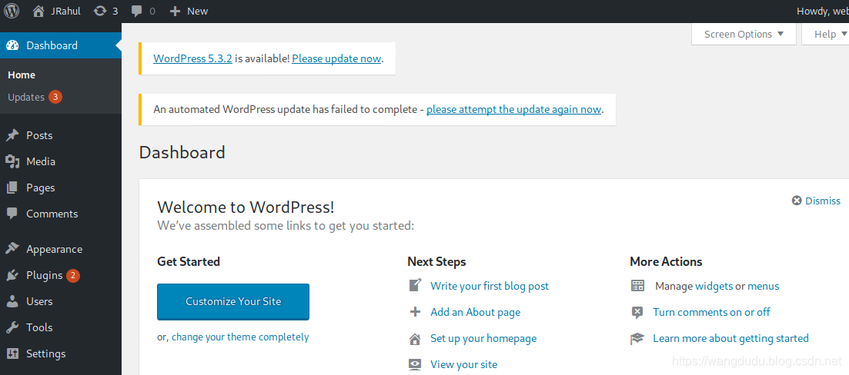Viewport: 849px width, 375px height.
Task: Expand the Screen Options dropdown
Action: tap(744, 34)
